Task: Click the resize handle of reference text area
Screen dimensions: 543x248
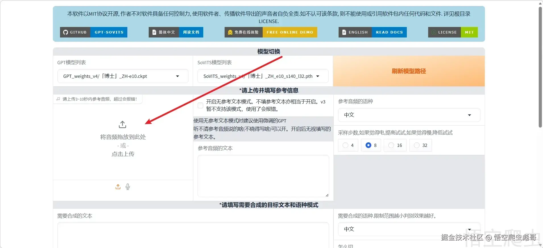Action: 327,195
